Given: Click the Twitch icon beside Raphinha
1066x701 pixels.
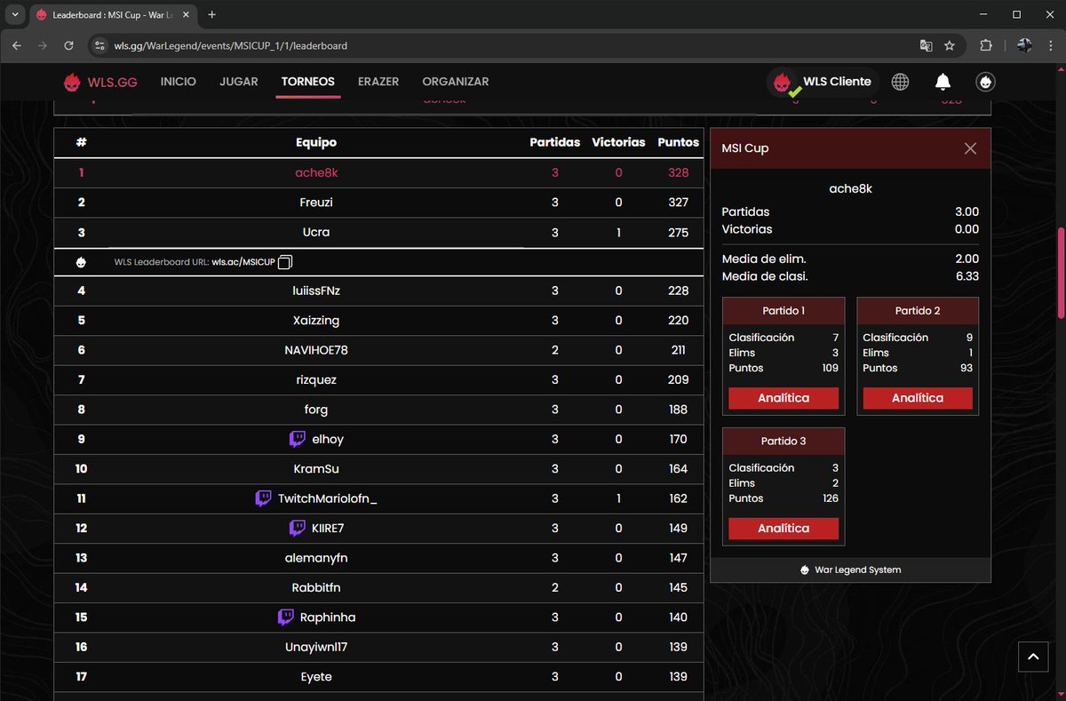Looking at the screenshot, I should pos(285,617).
